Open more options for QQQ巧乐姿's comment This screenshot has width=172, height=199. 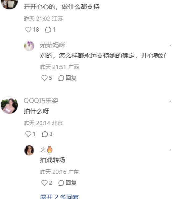coord(170,101)
